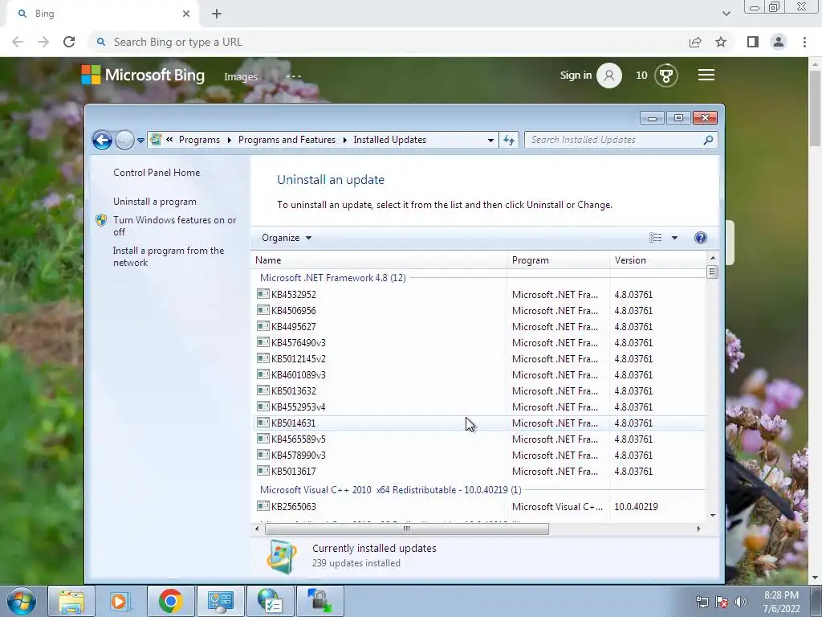Click the icon beside KB5013632
This screenshot has height=617, width=822.
point(263,390)
